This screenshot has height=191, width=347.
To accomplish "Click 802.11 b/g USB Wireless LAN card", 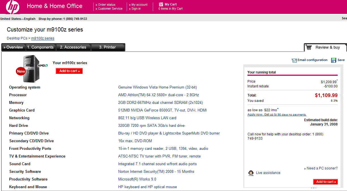I will [147, 118].
